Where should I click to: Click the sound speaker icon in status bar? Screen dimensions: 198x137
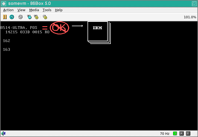pos(3,133)
